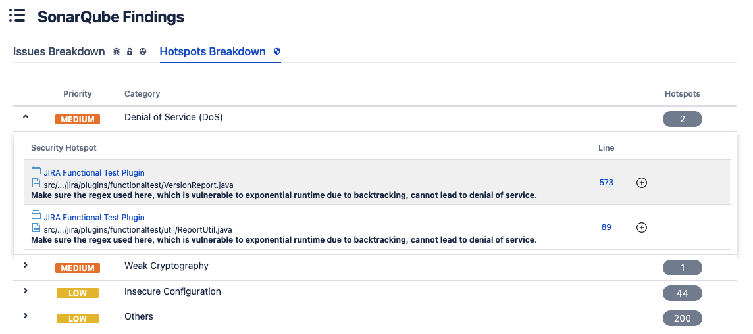Select the Hotspots Breakdown tab
The height and width of the screenshot is (334, 753).
pyautogui.click(x=212, y=51)
